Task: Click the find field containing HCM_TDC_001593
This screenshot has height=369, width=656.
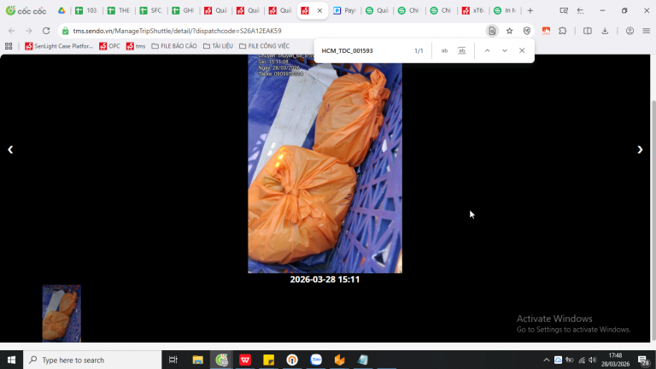Action: [364, 50]
